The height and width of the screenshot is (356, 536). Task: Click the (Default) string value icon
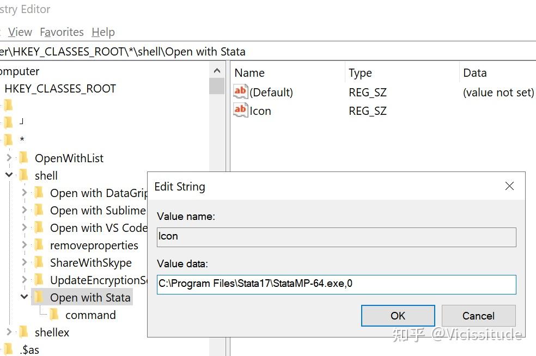(240, 91)
